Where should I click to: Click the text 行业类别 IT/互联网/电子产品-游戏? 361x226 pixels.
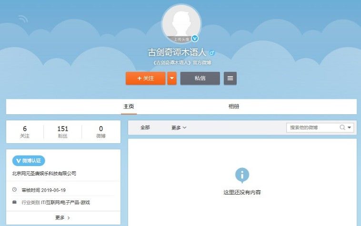56,203
